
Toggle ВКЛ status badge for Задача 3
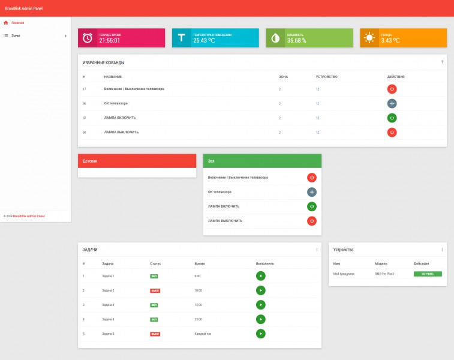pyautogui.click(x=154, y=305)
